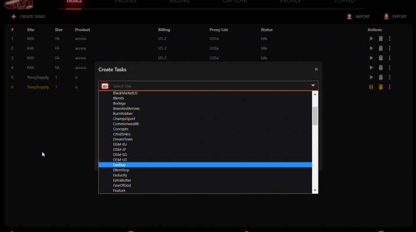This screenshot has height=232, width=416.
Task: Pick DSM-US in the site list
Action: tap(121, 159)
